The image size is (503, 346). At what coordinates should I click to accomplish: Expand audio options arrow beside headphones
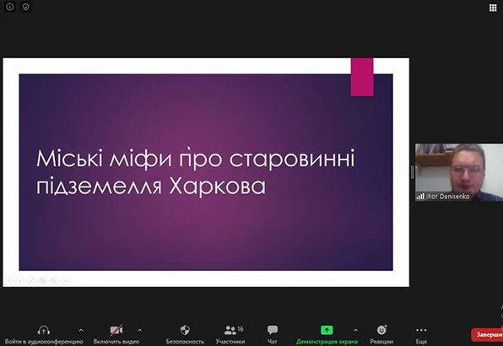click(x=81, y=330)
